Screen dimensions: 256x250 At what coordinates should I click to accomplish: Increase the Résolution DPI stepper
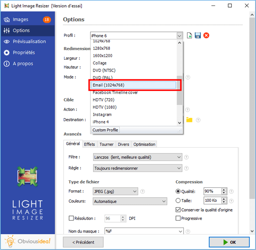pyautogui.click(x=123, y=217)
